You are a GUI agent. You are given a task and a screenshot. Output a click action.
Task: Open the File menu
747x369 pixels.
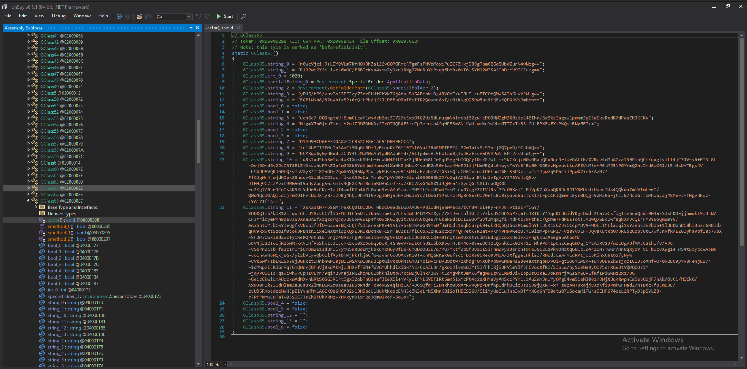[x=8, y=16]
